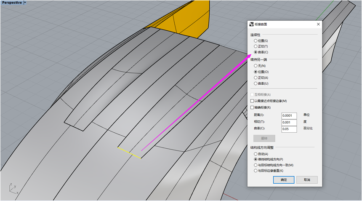Click the Match Surface dialog title icon
Viewport: 362px width, 201px height.
click(x=252, y=24)
